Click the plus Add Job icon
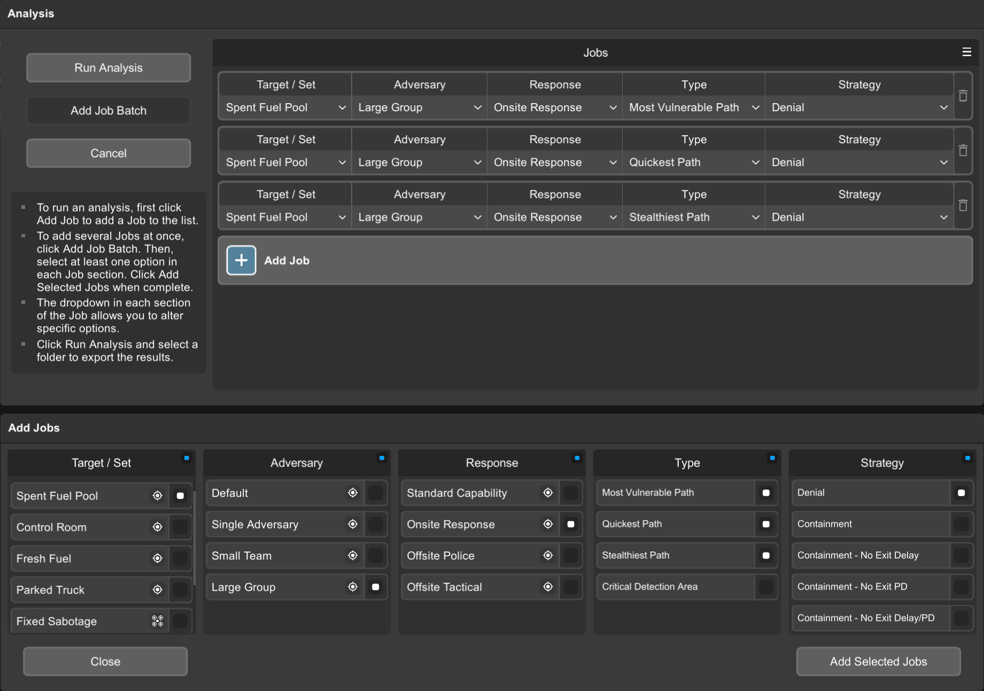Screen dimensions: 984x691 coord(241,260)
